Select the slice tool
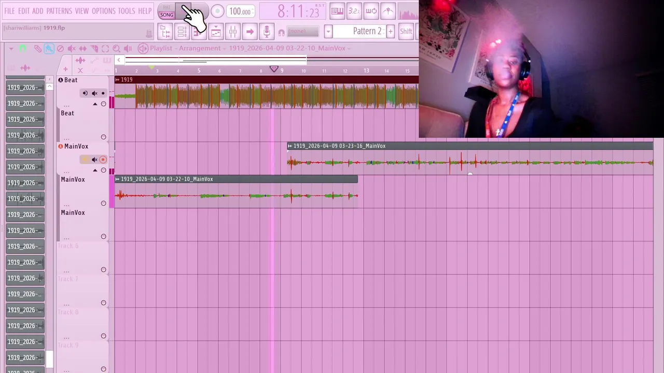 click(94, 49)
